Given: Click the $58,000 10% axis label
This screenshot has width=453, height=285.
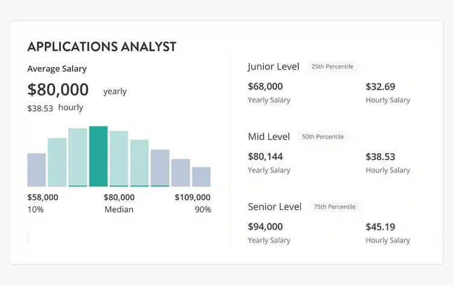Looking at the screenshot, I should coord(43,197).
